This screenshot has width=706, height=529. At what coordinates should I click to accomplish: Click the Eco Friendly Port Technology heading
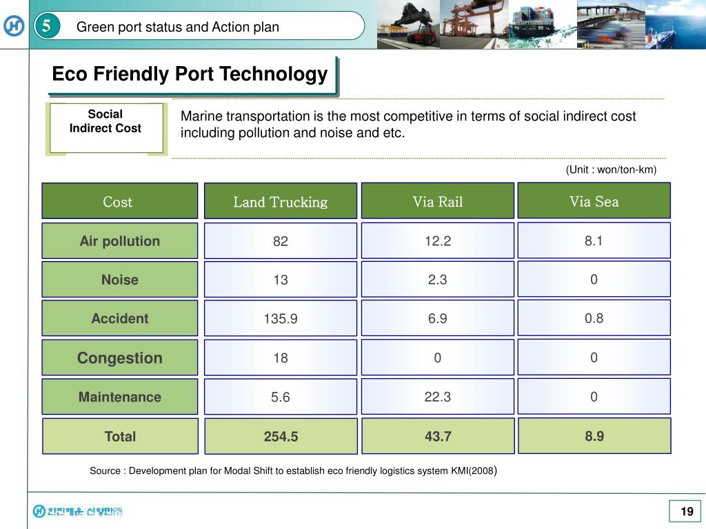pos(190,74)
